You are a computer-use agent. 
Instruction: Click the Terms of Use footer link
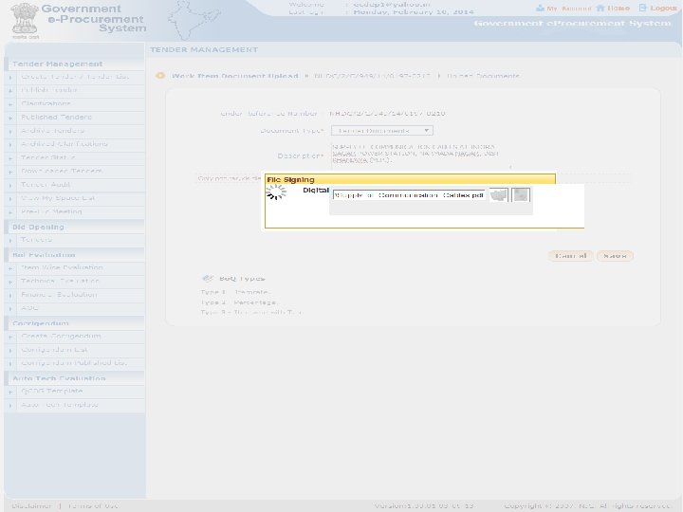[92, 506]
